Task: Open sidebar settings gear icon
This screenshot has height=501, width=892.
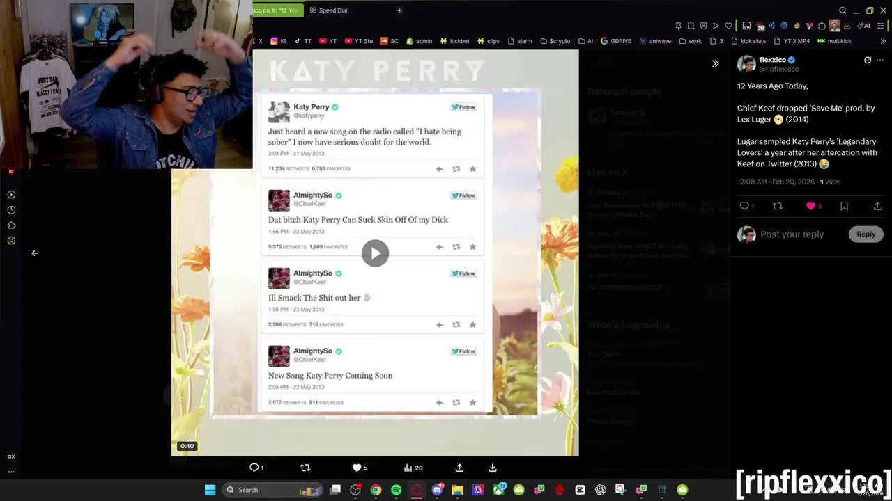Action: click(x=11, y=241)
